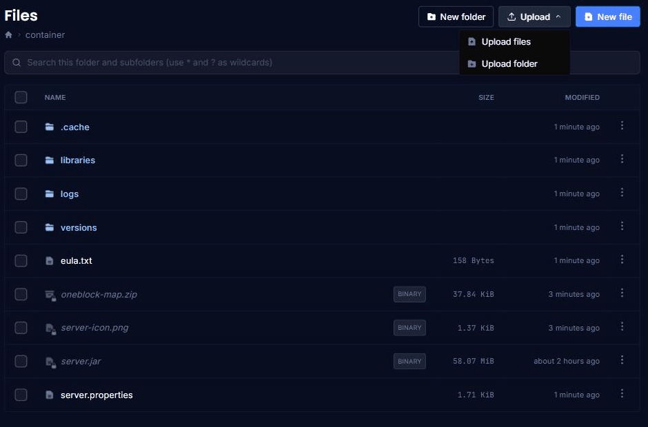Click the New file button
The image size is (648, 427).
(608, 17)
